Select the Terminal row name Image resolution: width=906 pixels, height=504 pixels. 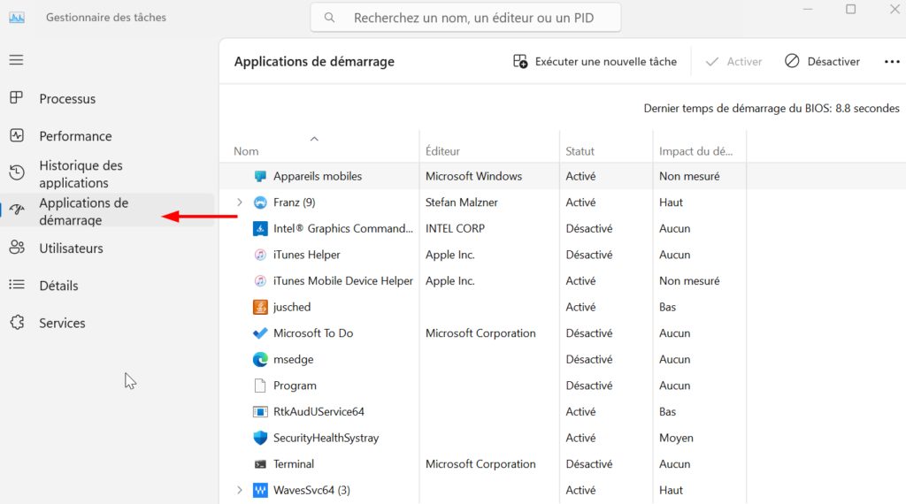pyautogui.click(x=294, y=464)
